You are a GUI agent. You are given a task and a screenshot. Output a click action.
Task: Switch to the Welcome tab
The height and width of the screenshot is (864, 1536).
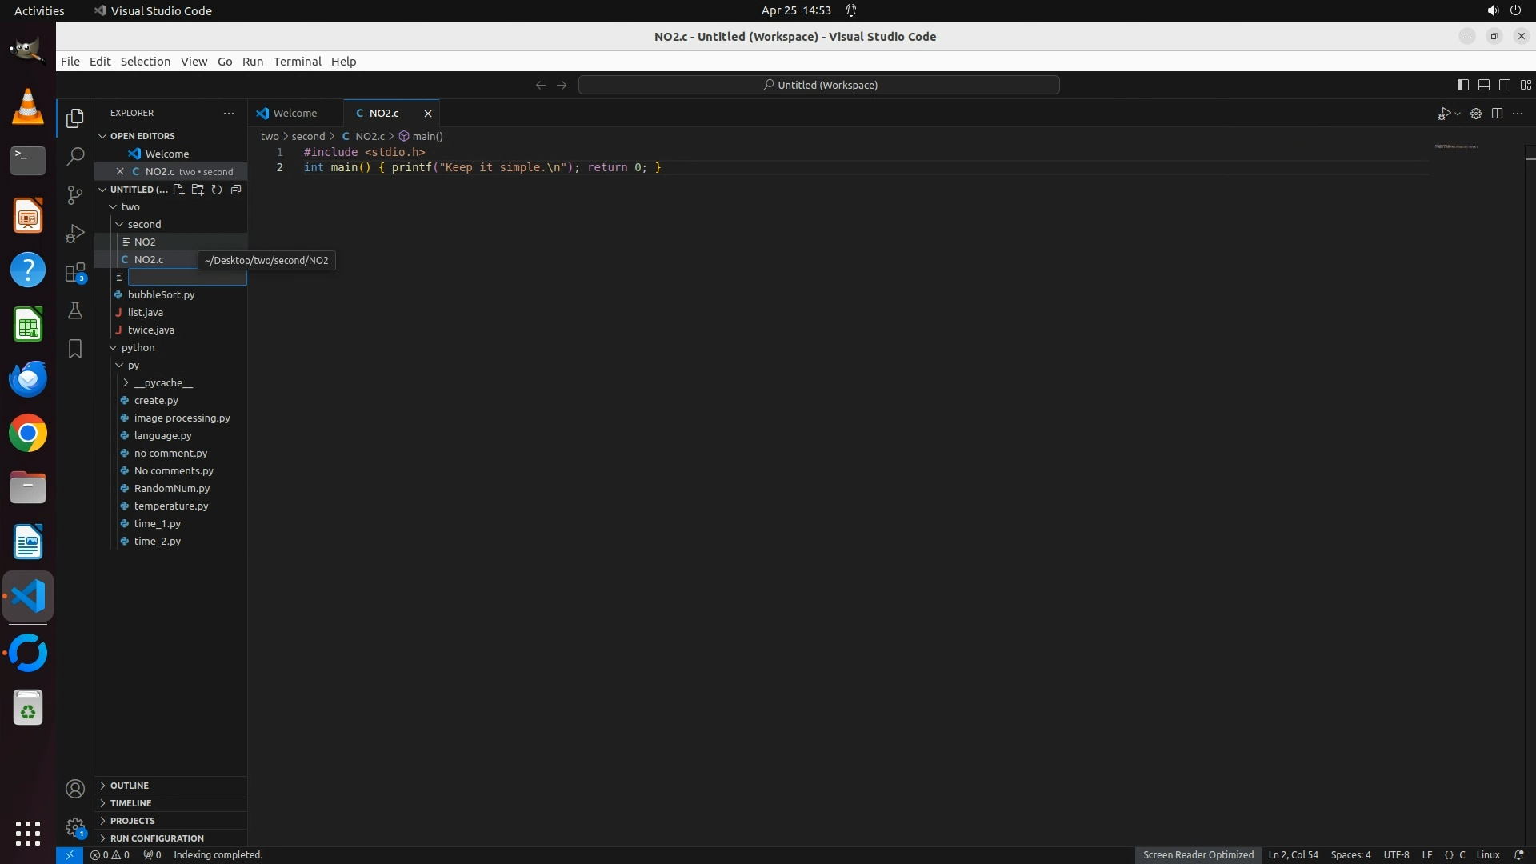294,113
